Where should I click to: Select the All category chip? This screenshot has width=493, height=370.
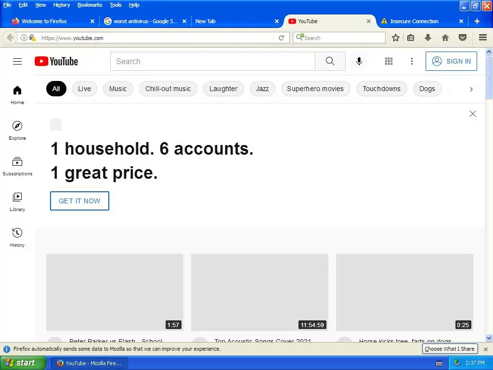pos(56,89)
